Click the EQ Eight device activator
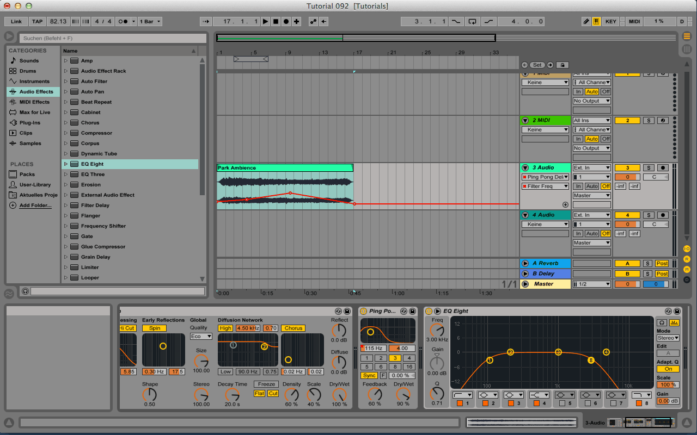This screenshot has width=697, height=435. pos(429,311)
